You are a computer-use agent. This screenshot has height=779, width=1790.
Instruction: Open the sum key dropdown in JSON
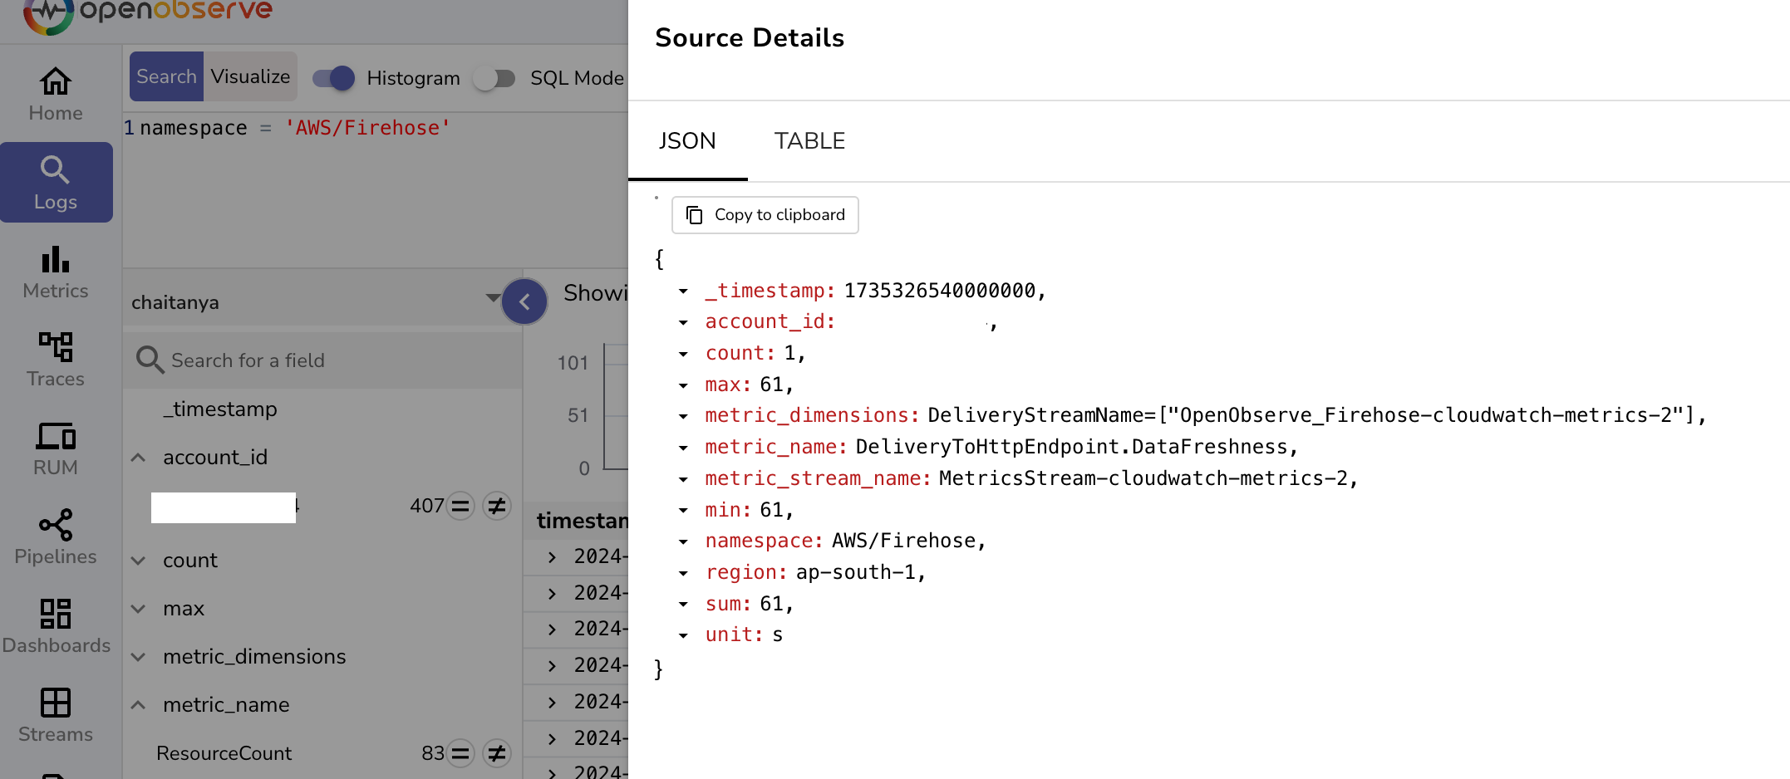(x=683, y=604)
